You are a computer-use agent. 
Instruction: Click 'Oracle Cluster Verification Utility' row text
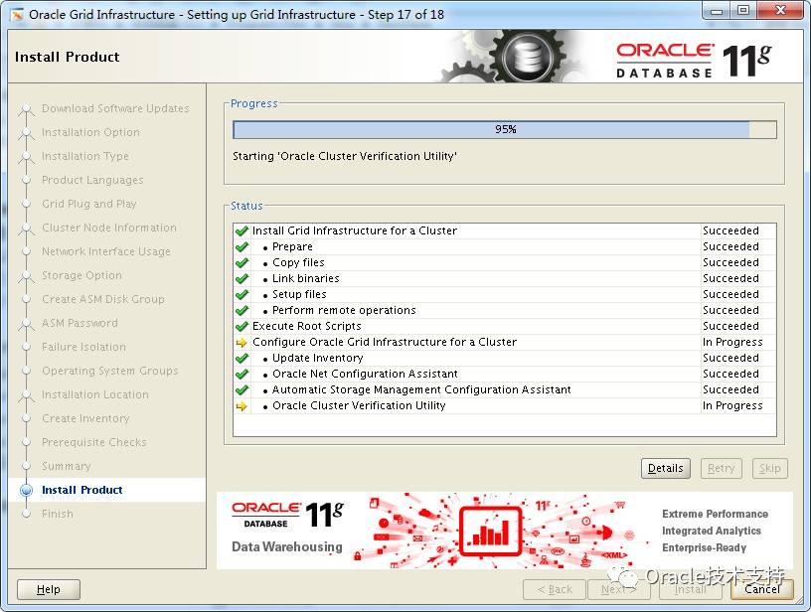point(359,405)
